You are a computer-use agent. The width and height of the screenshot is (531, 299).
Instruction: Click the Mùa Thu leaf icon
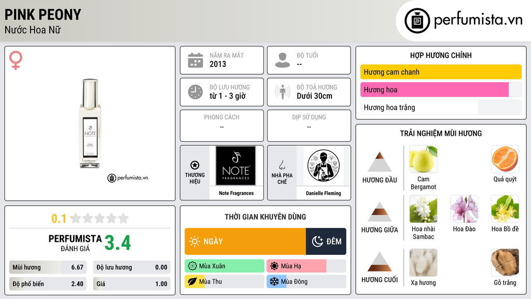point(192,281)
